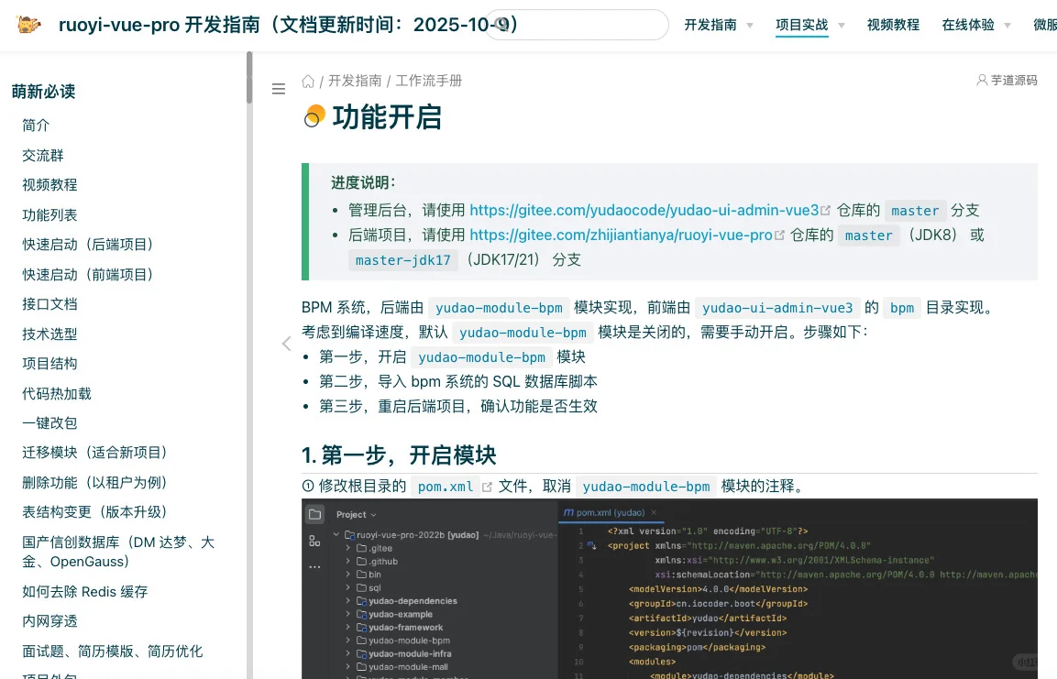Image resolution: width=1057 pixels, height=679 pixels.
Task: Expand the 开发指南 dropdown menu
Action: pyautogui.click(x=719, y=25)
